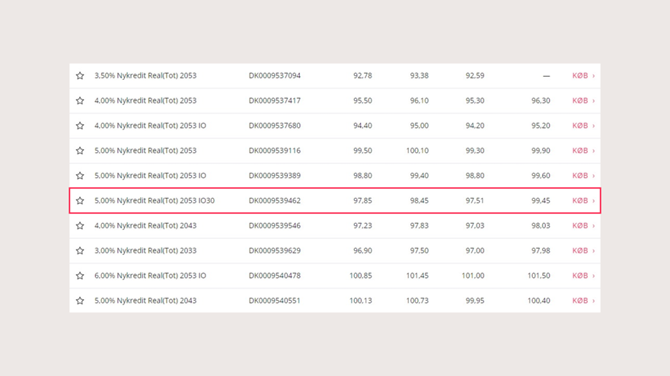Click ISIN code DK0009539546
Viewport: 670px width, 376px height.
[275, 225]
